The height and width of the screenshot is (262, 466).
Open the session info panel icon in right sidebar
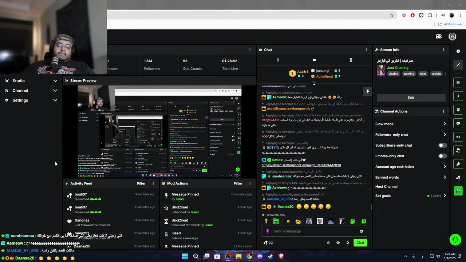tap(458, 51)
